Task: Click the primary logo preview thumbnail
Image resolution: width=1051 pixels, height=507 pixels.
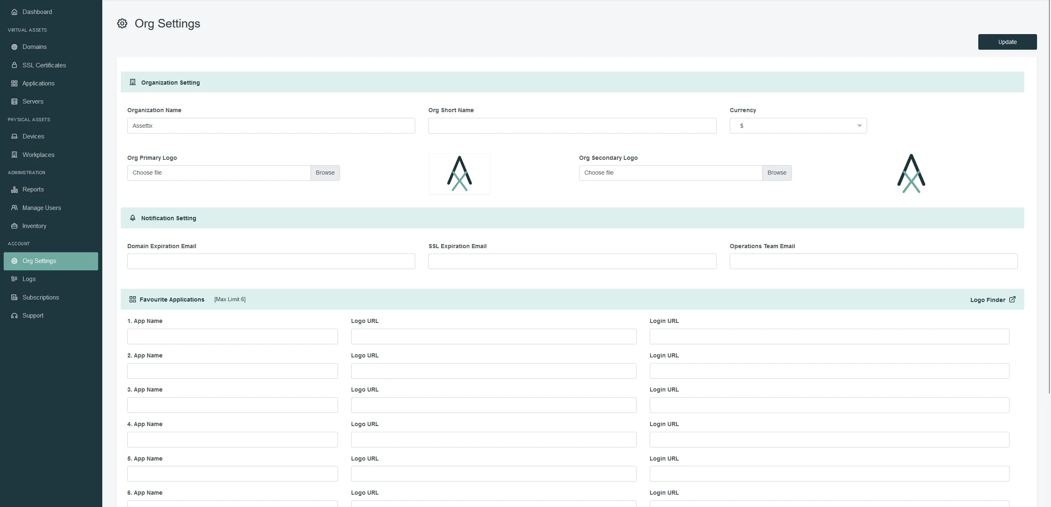Action: [459, 174]
